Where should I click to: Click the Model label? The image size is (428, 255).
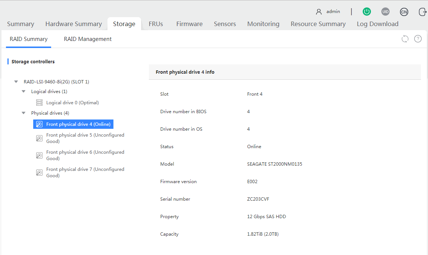coord(167,164)
